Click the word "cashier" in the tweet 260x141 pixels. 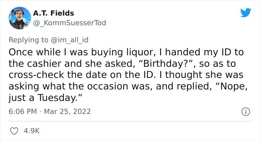[x=44, y=63]
